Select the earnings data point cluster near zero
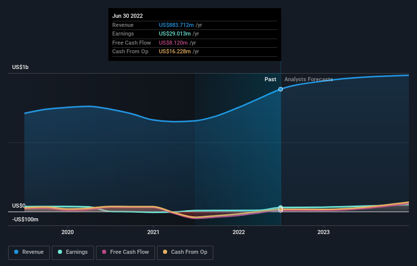 pyautogui.click(x=280, y=208)
